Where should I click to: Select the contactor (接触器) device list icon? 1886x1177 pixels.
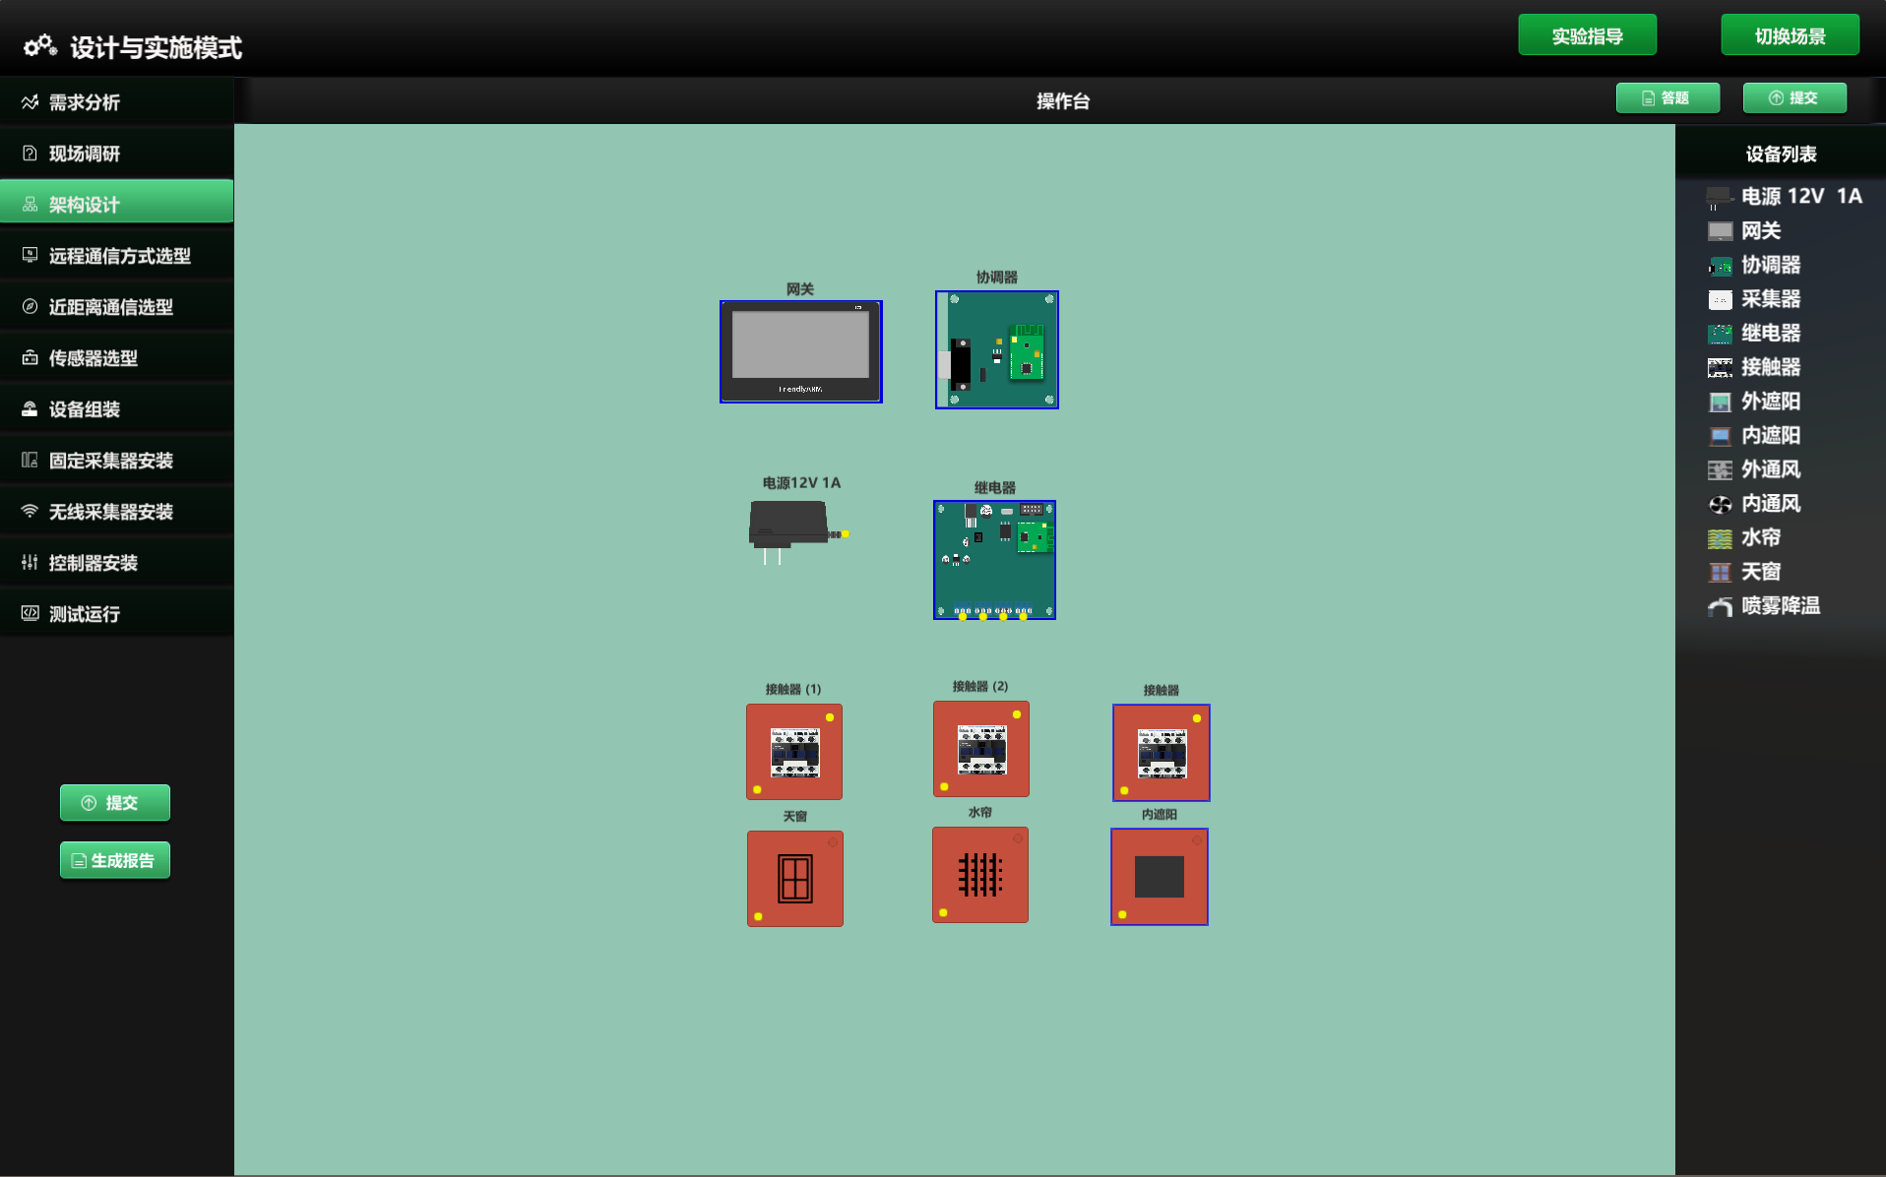tap(1720, 368)
